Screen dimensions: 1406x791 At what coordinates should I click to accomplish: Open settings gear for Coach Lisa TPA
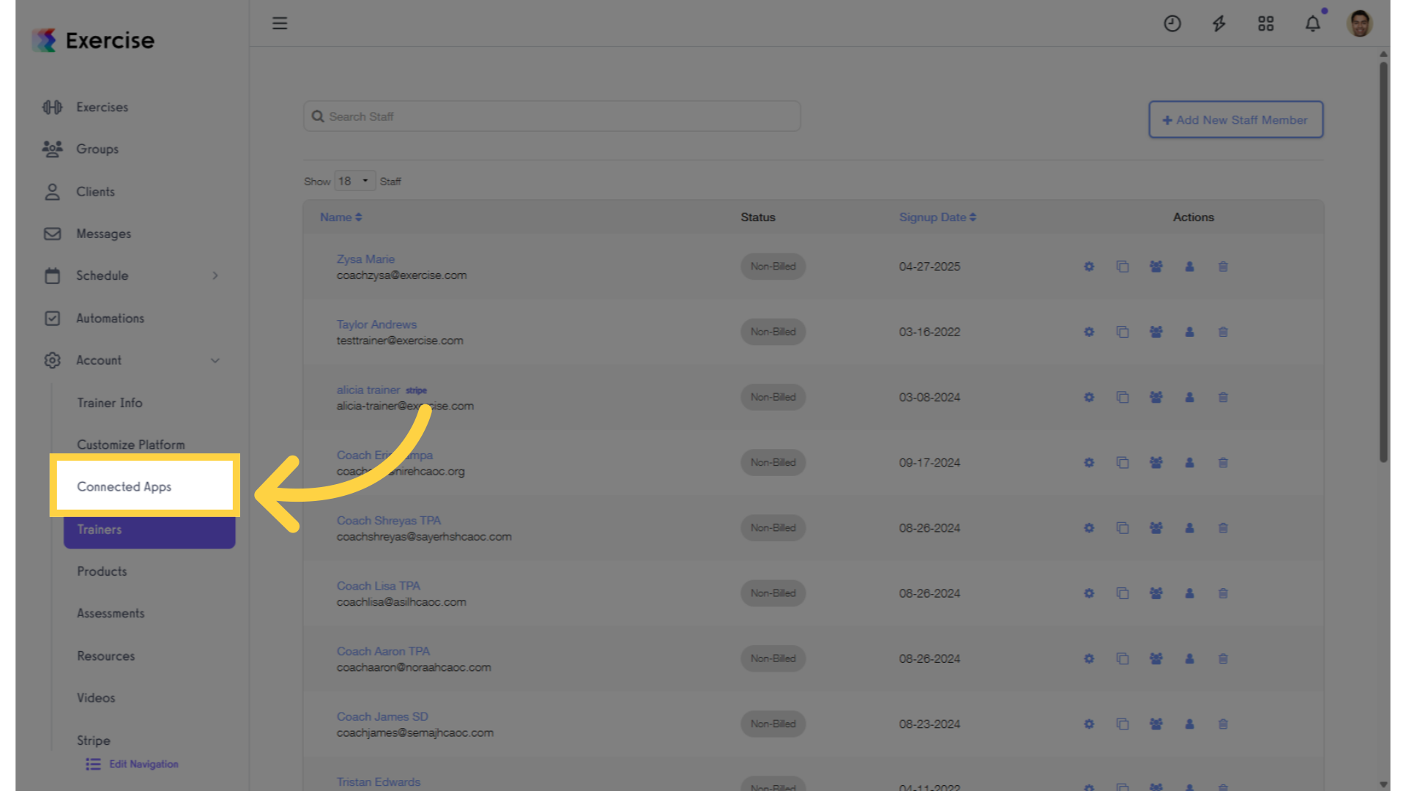pyautogui.click(x=1089, y=593)
